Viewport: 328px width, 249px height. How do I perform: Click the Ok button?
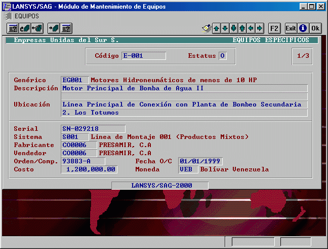[x=315, y=28]
